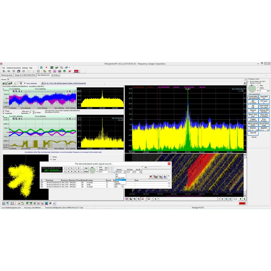Click the ESC key on the frequency keypad
271x271 pixels.
(x=86, y=168)
